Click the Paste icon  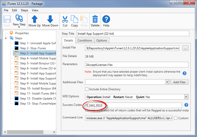click(x=84, y=19)
